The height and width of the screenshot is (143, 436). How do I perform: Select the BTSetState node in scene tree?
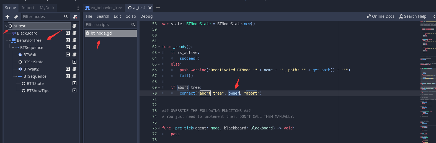[33, 62]
